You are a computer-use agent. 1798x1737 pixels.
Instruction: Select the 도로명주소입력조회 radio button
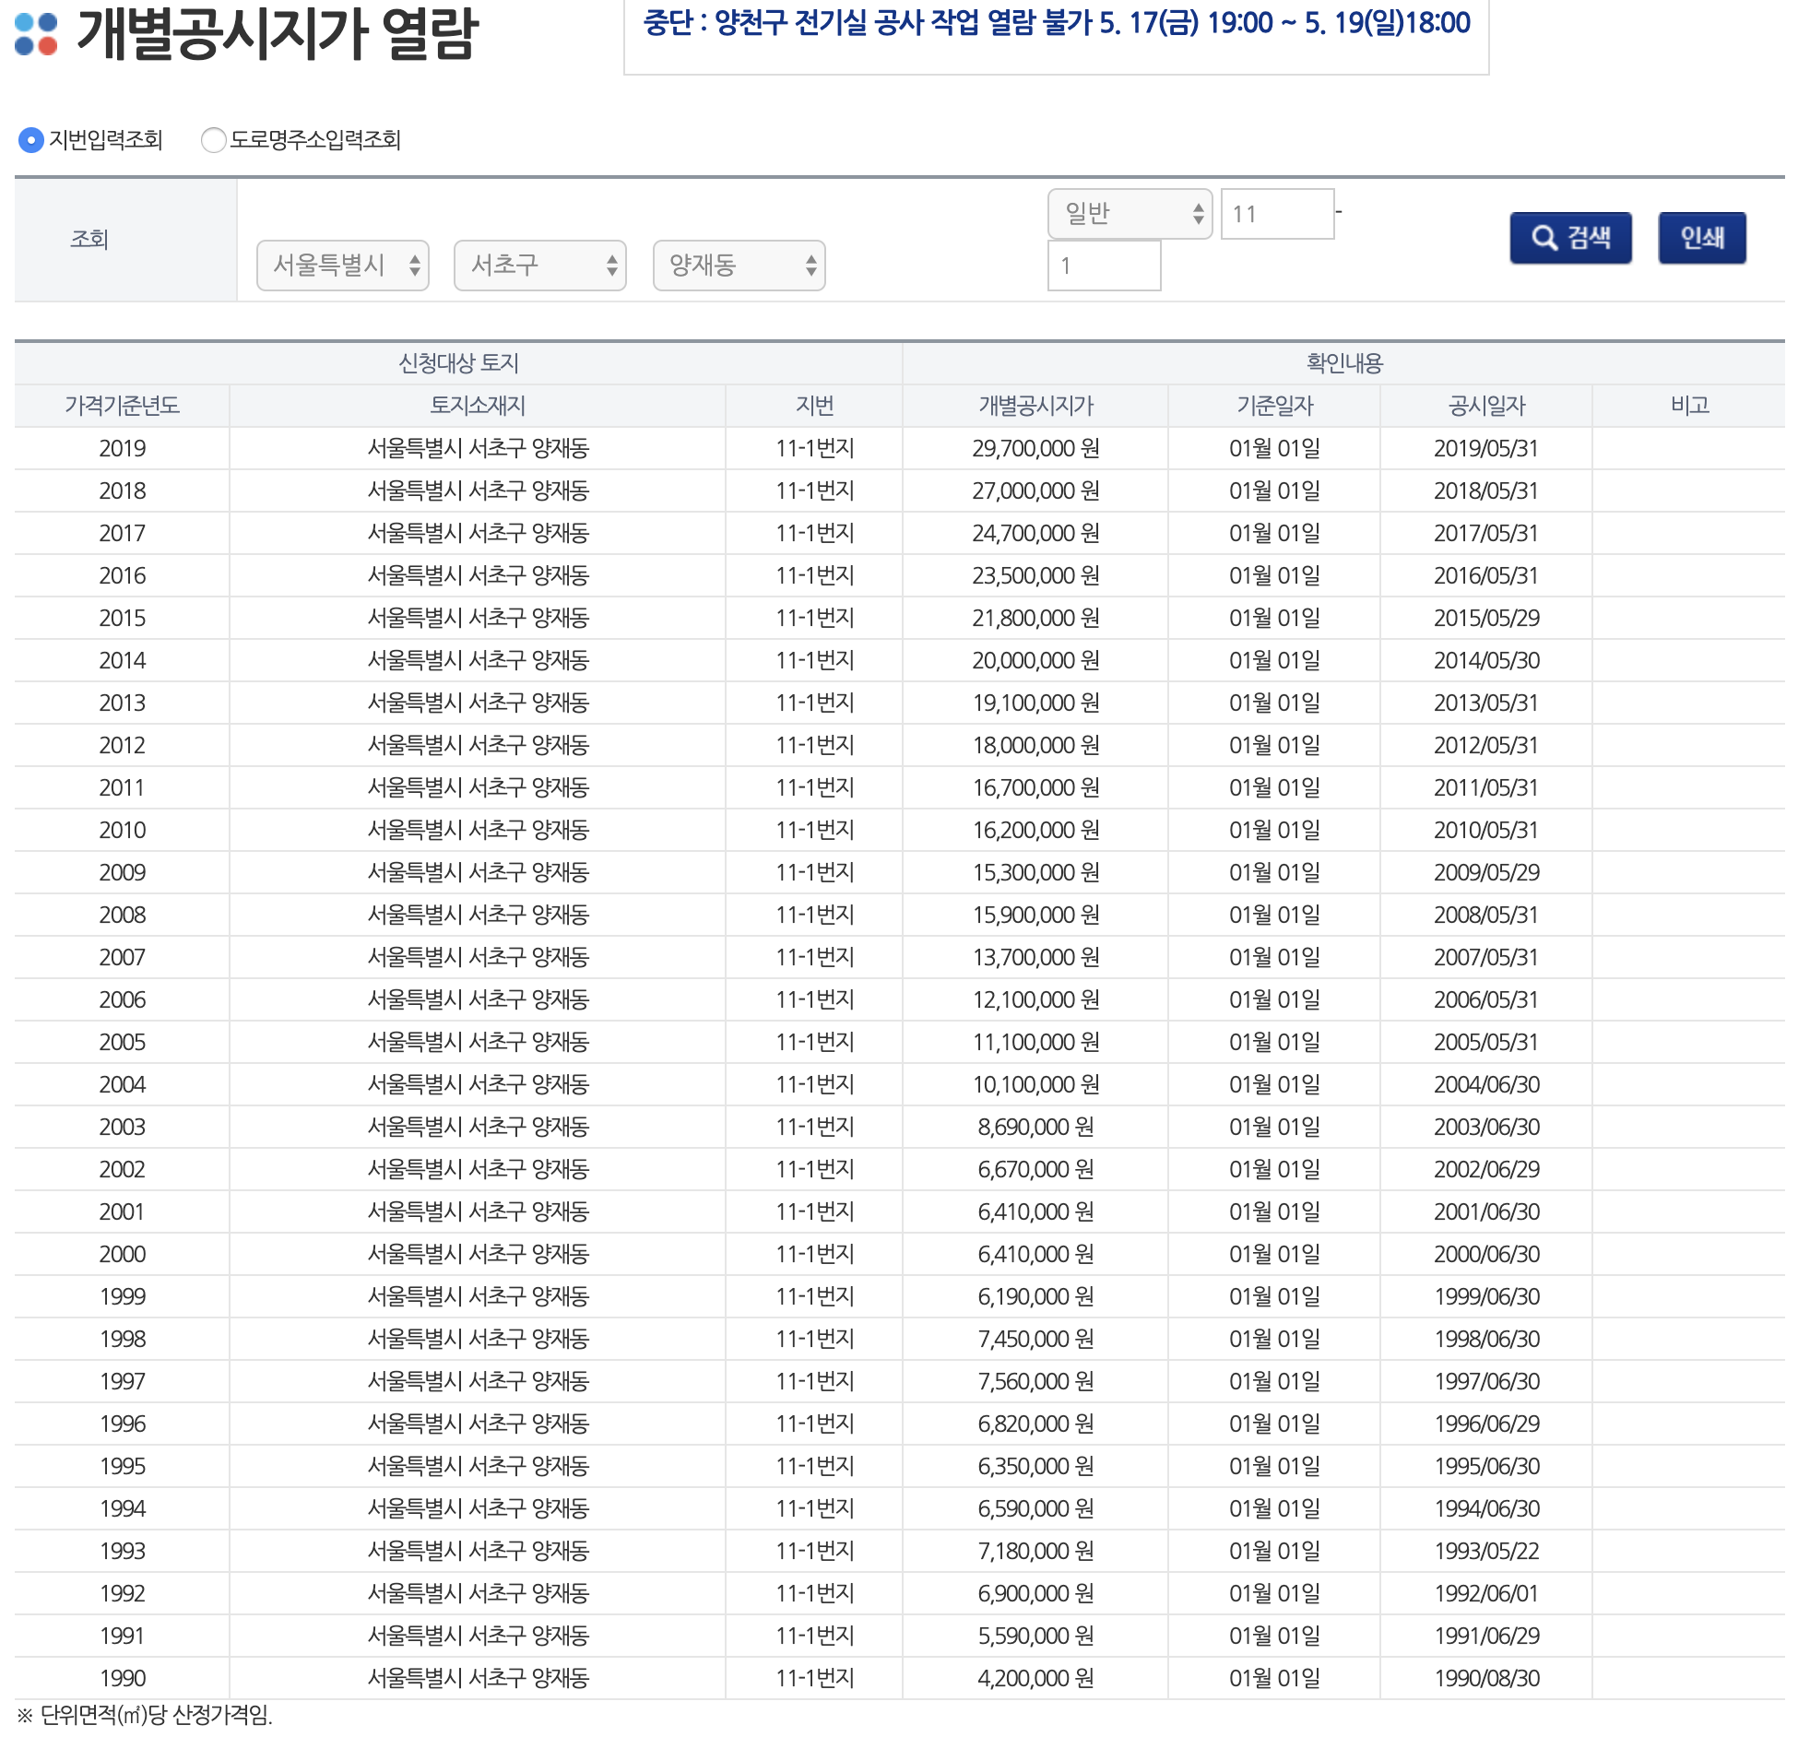(213, 140)
